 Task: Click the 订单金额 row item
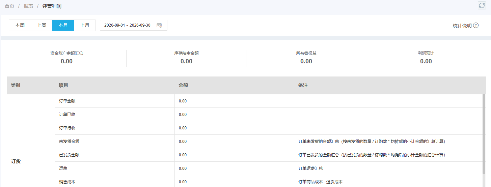pos(67,101)
